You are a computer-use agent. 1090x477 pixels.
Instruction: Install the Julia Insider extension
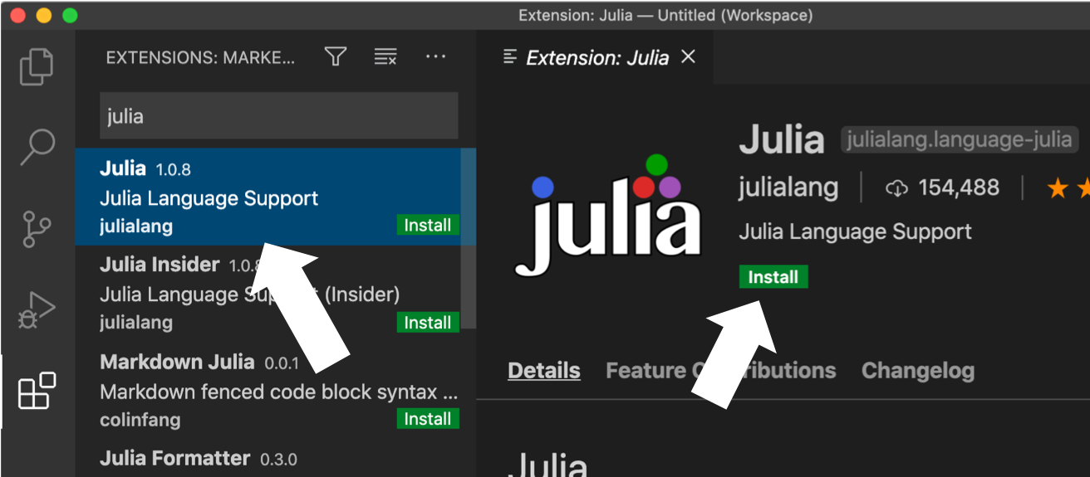(428, 323)
